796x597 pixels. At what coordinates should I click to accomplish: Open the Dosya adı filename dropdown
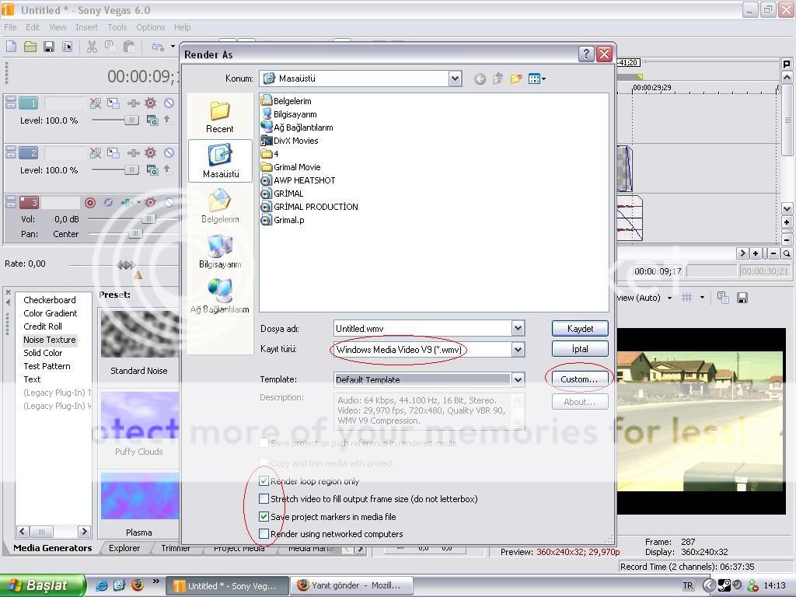[x=518, y=329]
